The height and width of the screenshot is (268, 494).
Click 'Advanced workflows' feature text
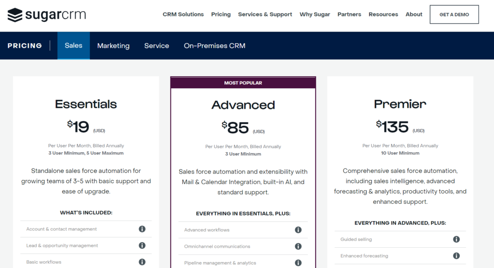(x=206, y=230)
